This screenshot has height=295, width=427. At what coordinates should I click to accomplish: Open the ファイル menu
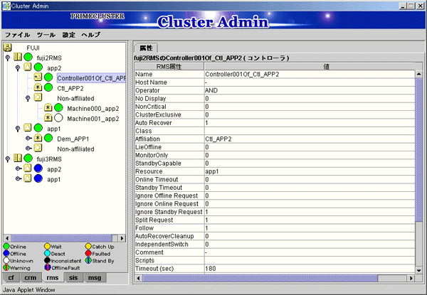coord(17,35)
